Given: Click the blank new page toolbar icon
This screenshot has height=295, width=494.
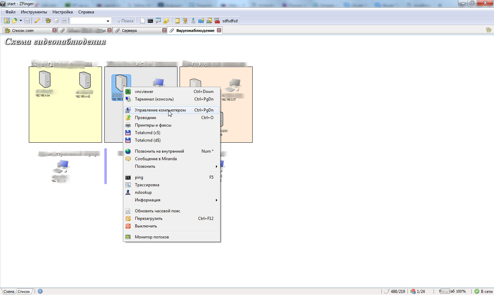Looking at the screenshot, I should pos(142,21).
